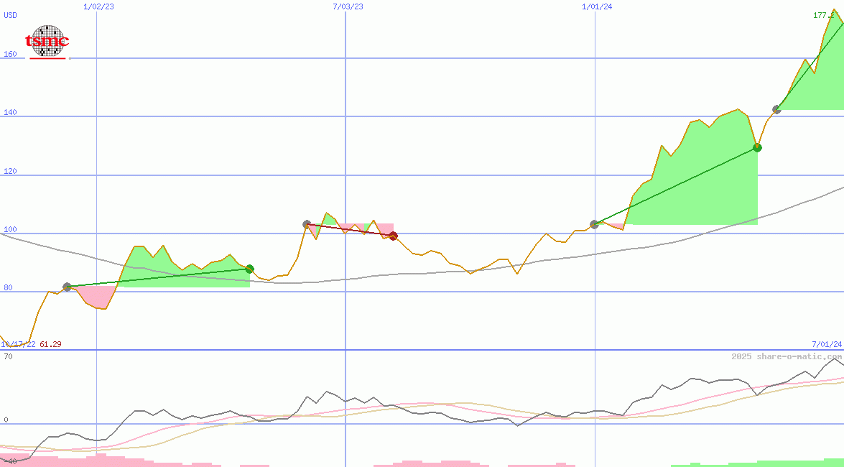
Task: Select the green marker near the 130 price level
Action: 757,147
